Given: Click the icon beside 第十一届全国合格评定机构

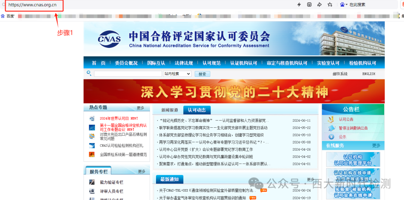Looking at the screenshot, I should (92, 127).
